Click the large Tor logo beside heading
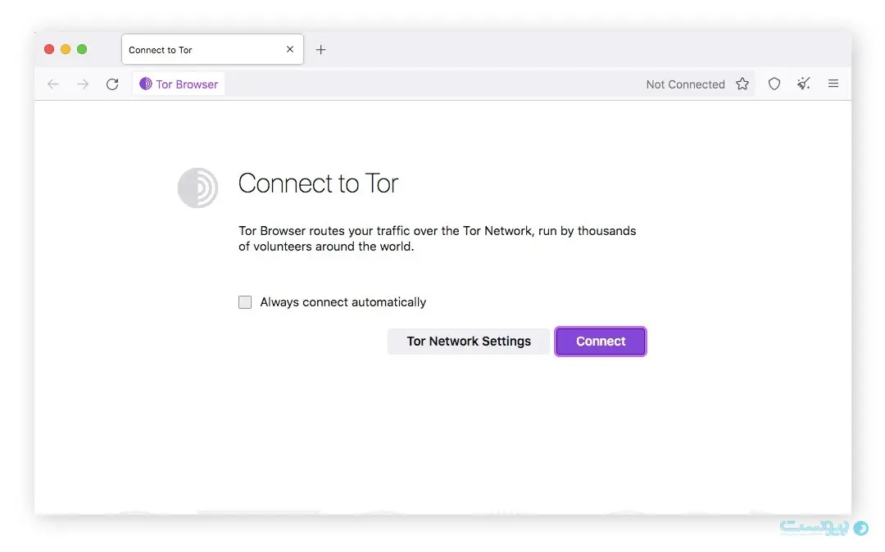 pyautogui.click(x=197, y=188)
